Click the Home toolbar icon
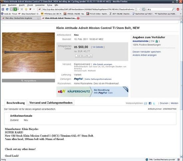Image resolution: width=183 pixels, height=161 pixels. tap(26, 9)
